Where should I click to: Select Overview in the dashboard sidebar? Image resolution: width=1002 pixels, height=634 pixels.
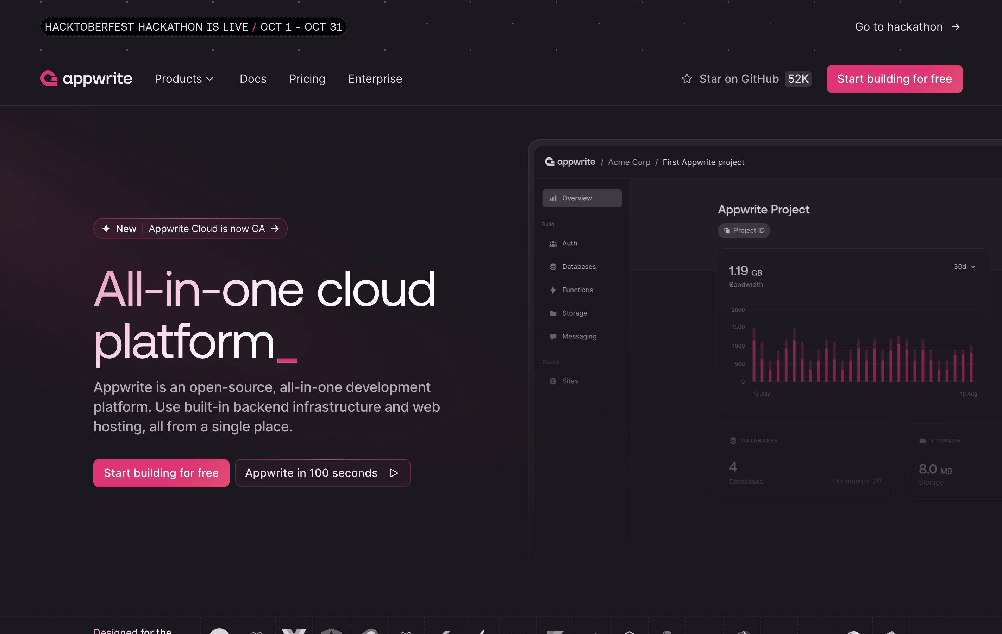tap(582, 198)
